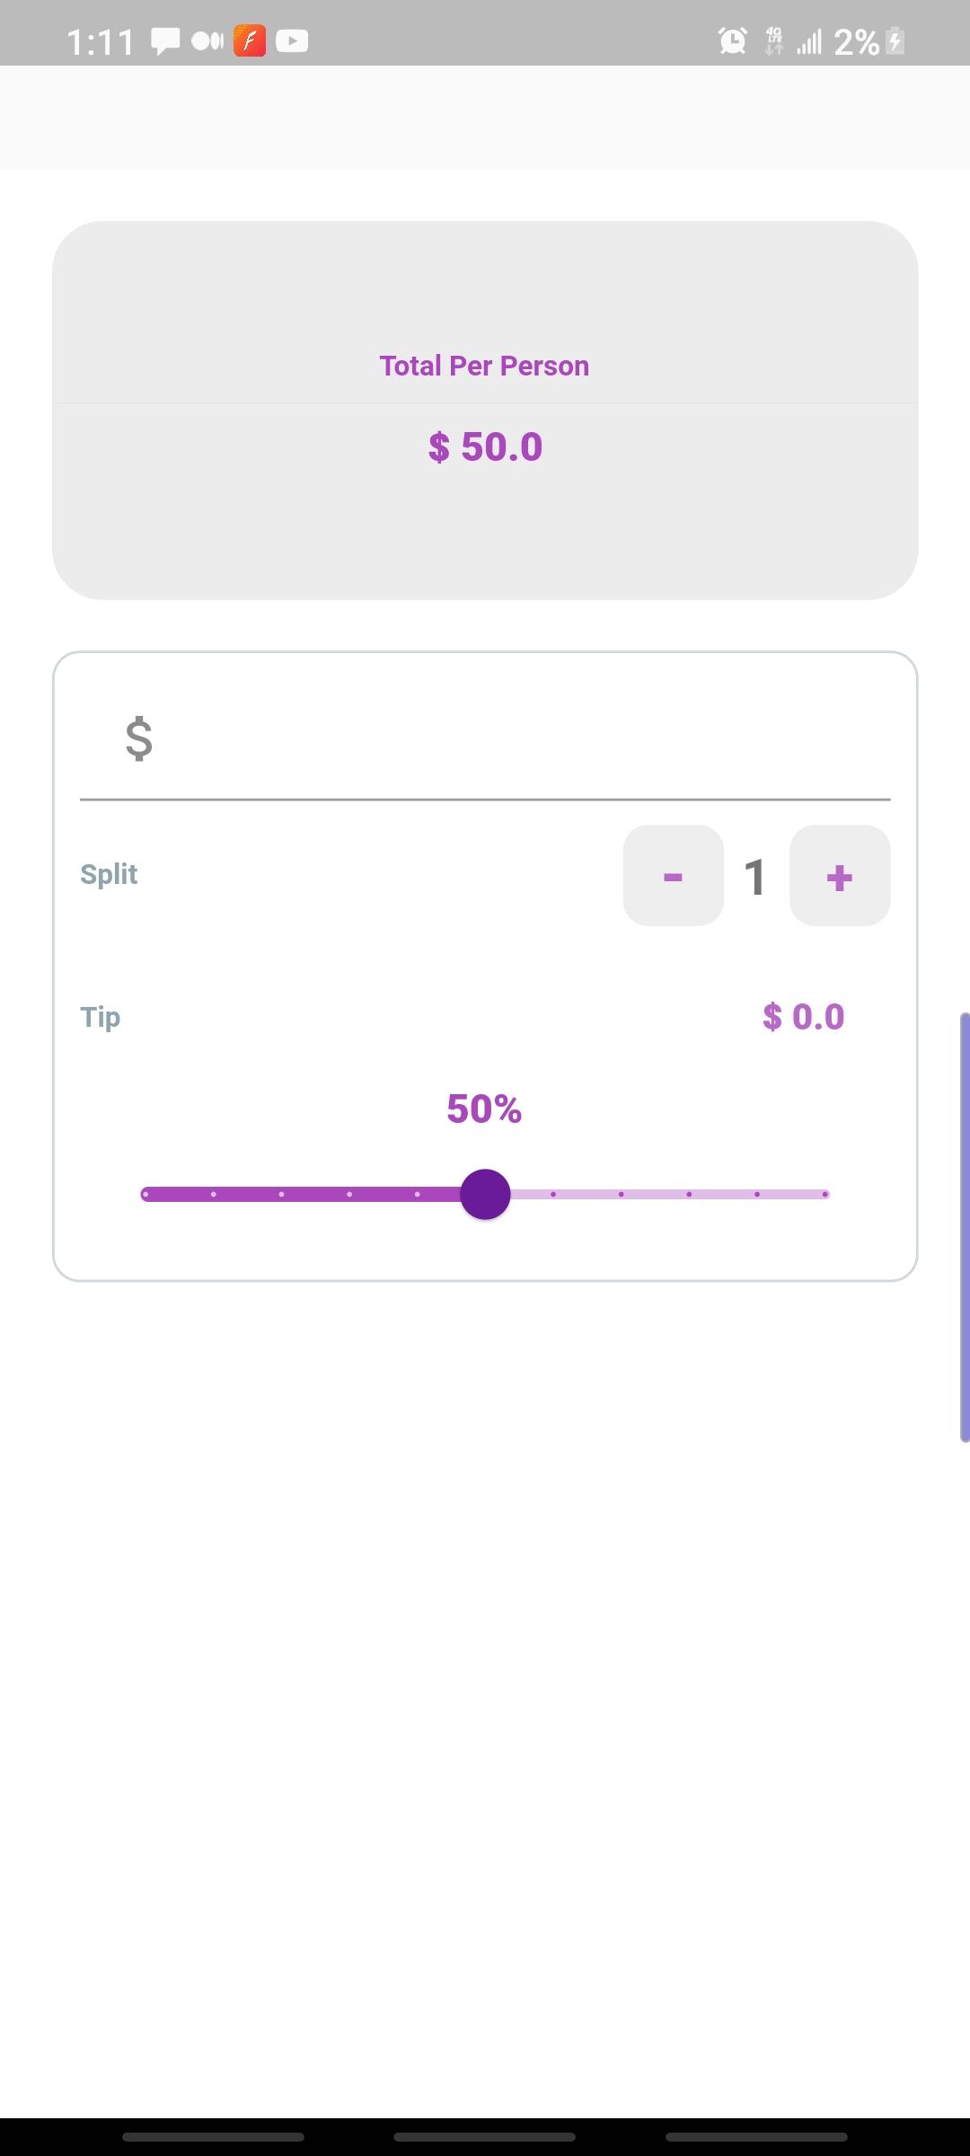Tap the tip slider thumb at 50%
The image size is (970, 2156).
point(485,1193)
